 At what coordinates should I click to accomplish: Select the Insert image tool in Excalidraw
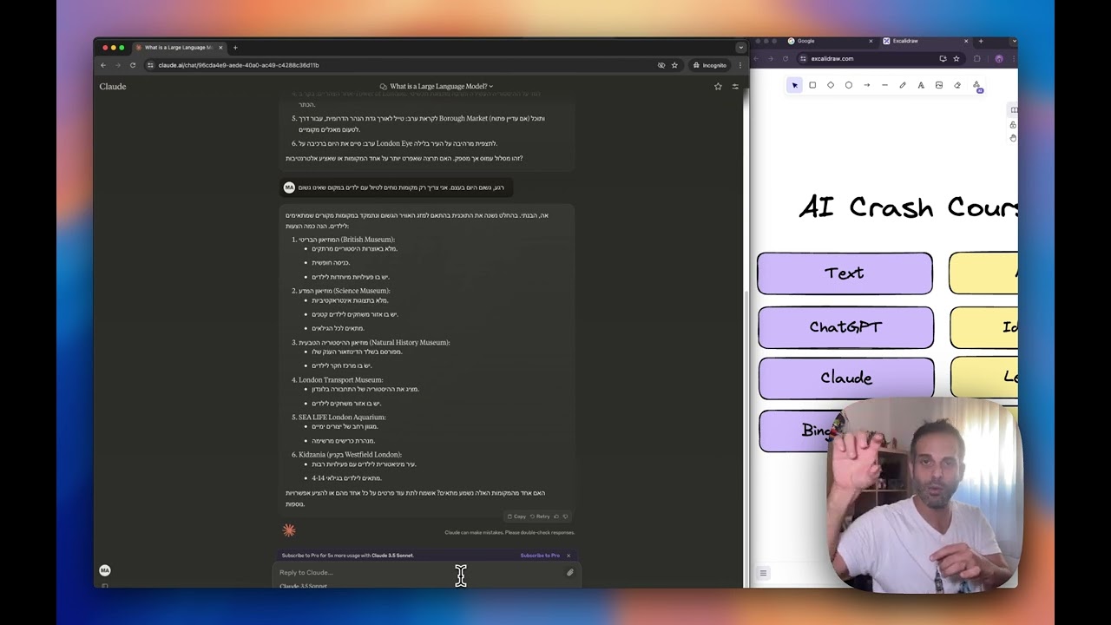pyautogui.click(x=939, y=85)
